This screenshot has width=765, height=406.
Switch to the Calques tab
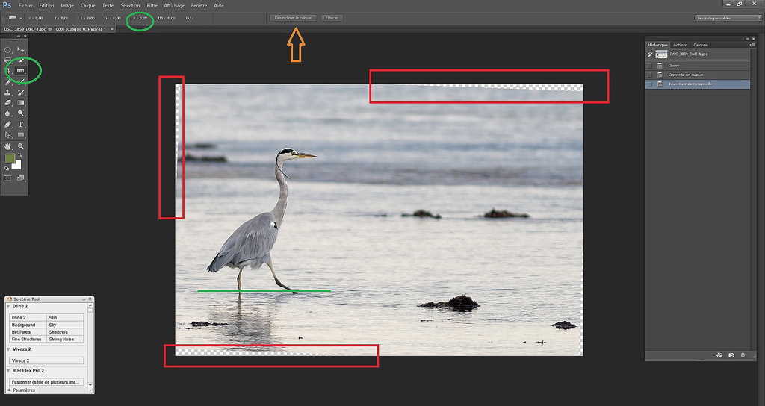700,45
